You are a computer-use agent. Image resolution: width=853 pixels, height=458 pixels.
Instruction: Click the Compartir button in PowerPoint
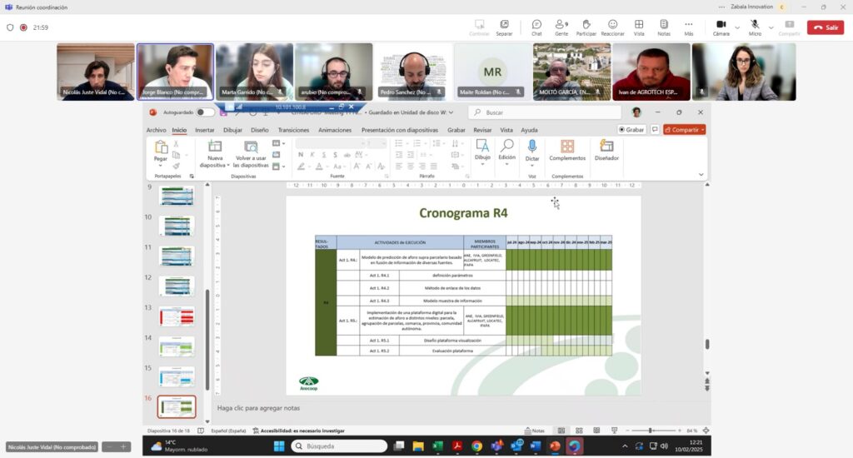pyautogui.click(x=685, y=129)
